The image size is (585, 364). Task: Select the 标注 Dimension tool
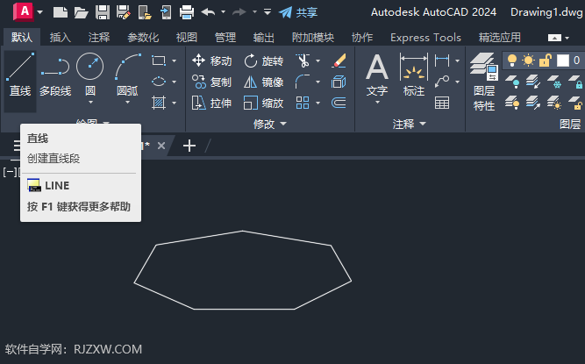(x=414, y=75)
